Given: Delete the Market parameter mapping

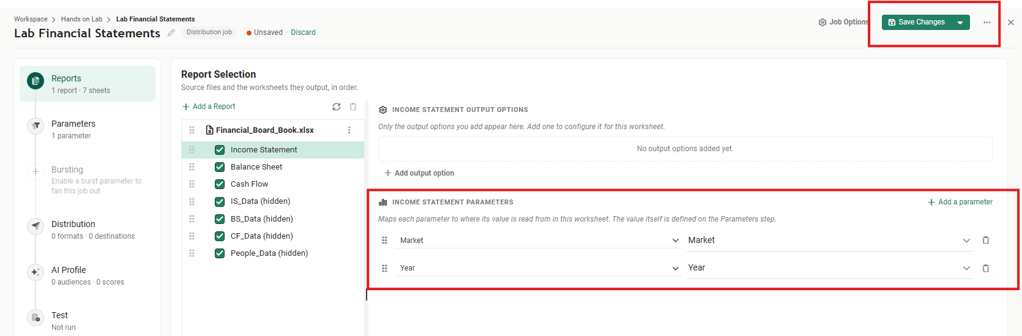Looking at the screenshot, I should (x=985, y=240).
